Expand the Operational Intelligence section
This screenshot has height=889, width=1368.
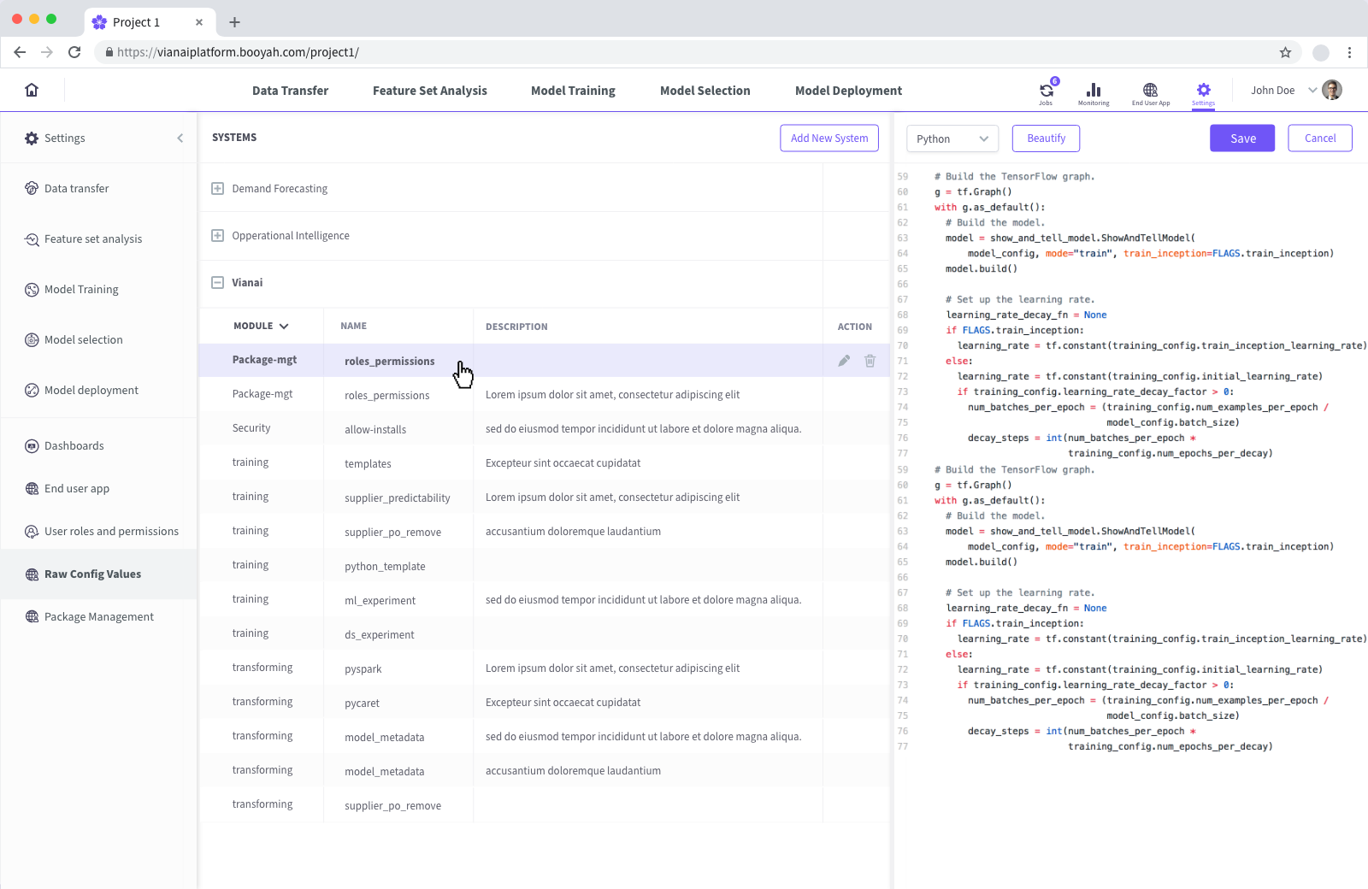[x=217, y=235]
